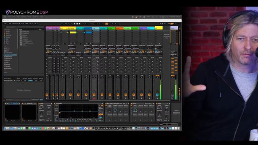Open the Apple menu
Image resolution: width=258 pixels, height=145 pixels.
(5, 17)
